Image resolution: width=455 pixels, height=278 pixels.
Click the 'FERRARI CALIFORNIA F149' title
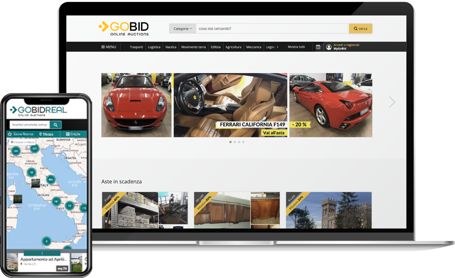tap(252, 124)
